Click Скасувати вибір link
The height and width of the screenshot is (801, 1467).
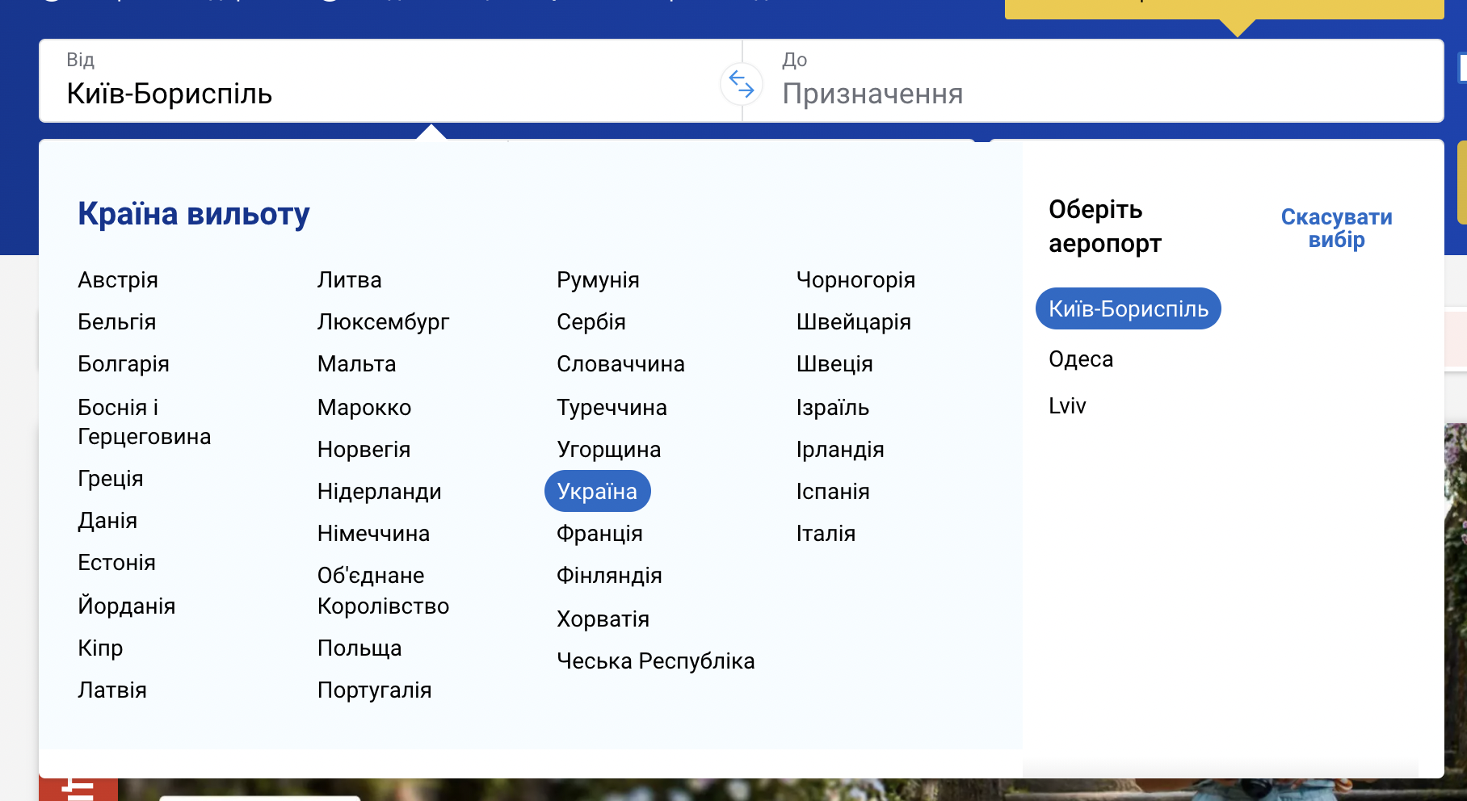(1337, 229)
